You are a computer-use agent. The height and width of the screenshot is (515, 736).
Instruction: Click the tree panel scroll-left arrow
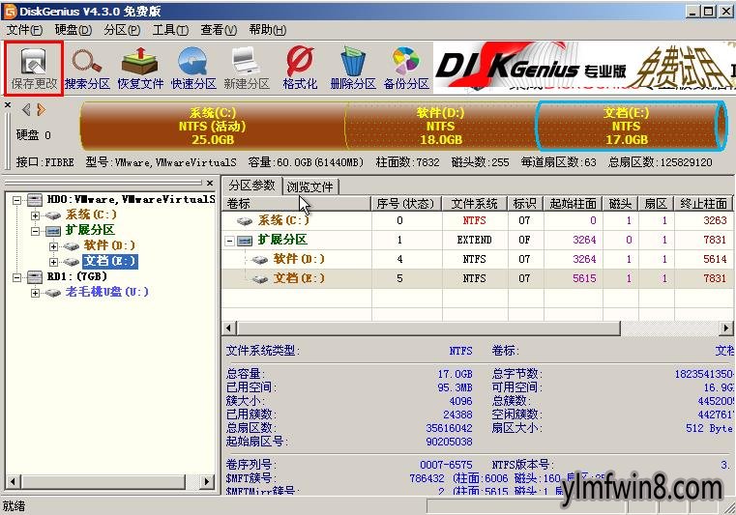pos(13,481)
